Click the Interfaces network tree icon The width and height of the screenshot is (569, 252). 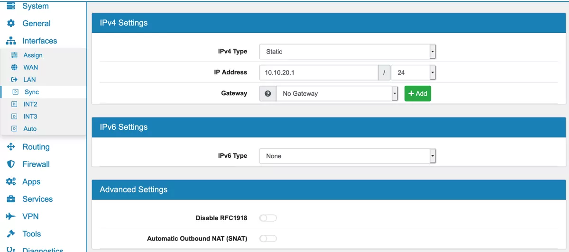pos(10,41)
